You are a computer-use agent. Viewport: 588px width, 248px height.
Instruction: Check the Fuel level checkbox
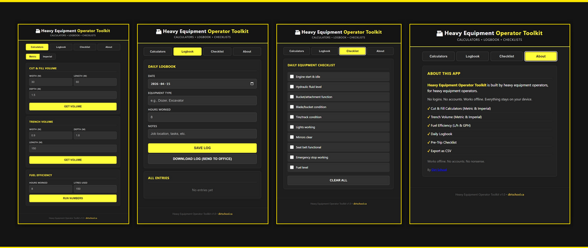[292, 167]
